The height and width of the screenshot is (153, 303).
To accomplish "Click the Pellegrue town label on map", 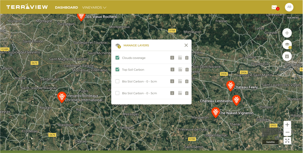I will [x=127, y=128].
